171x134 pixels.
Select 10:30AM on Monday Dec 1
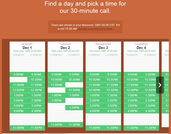pos(36,80)
